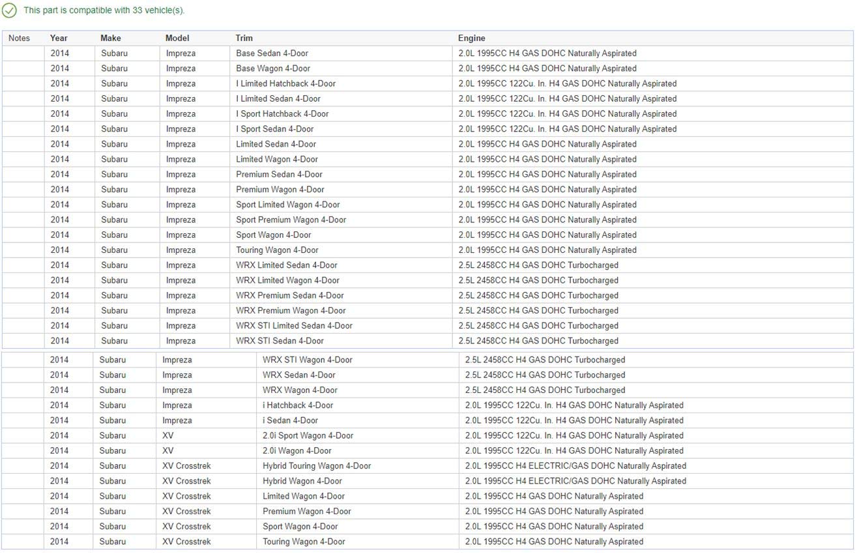Click the WRX STI Limited Sedan 4-Door cell
The width and height of the screenshot is (857, 554).
(x=294, y=326)
